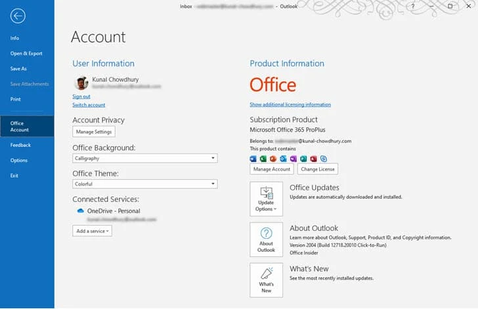Open Show additional licensing information link

click(x=290, y=104)
